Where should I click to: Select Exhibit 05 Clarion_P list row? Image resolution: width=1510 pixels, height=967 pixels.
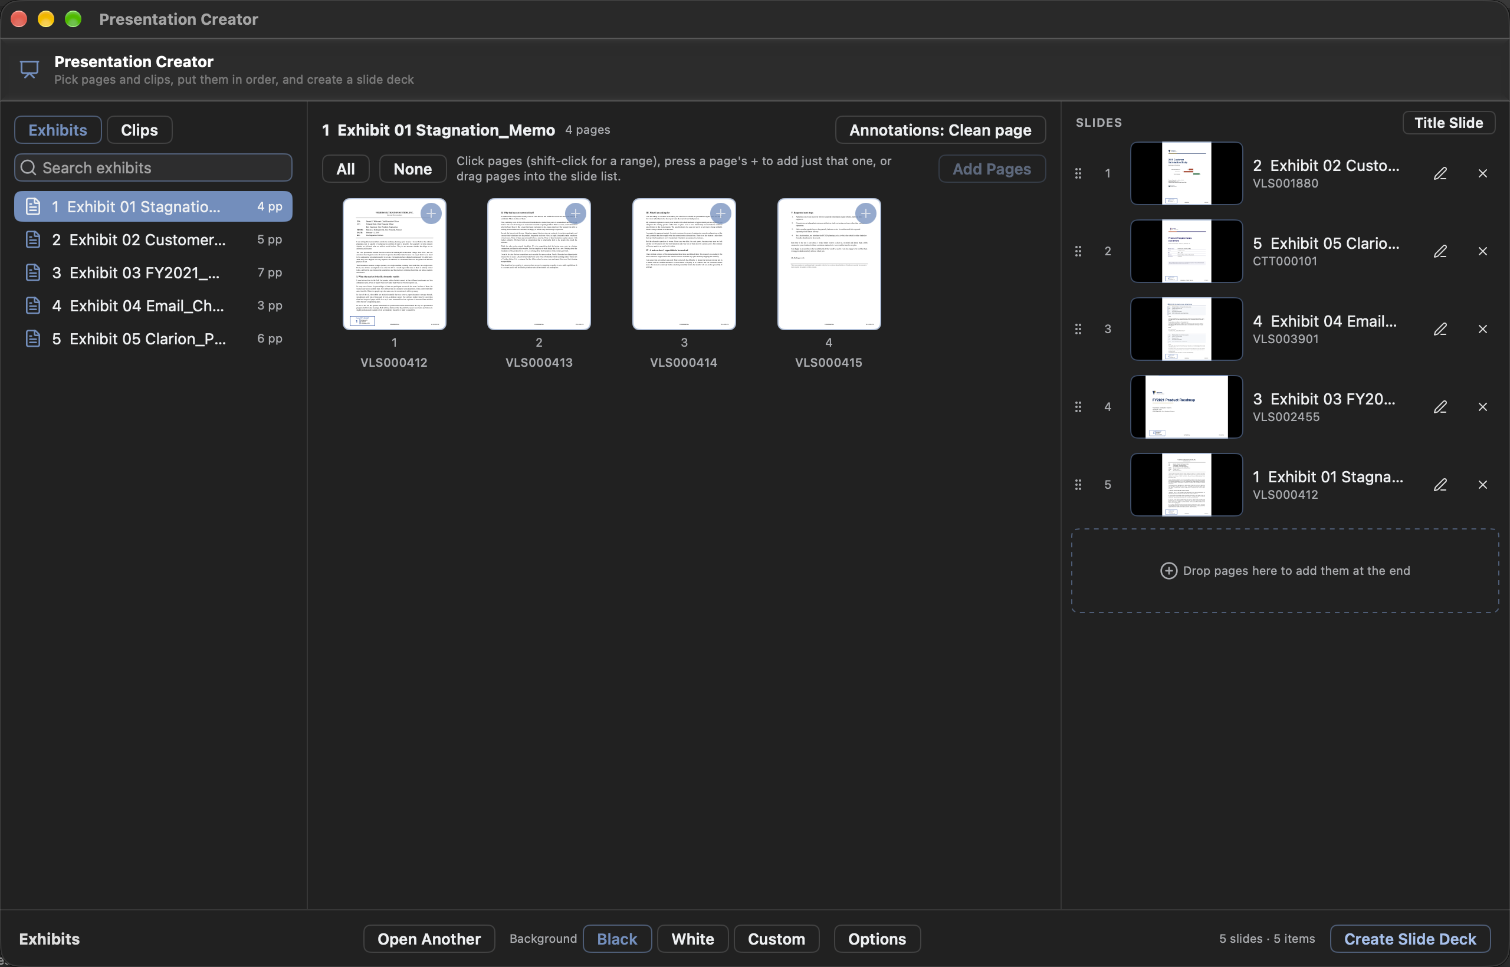click(153, 339)
